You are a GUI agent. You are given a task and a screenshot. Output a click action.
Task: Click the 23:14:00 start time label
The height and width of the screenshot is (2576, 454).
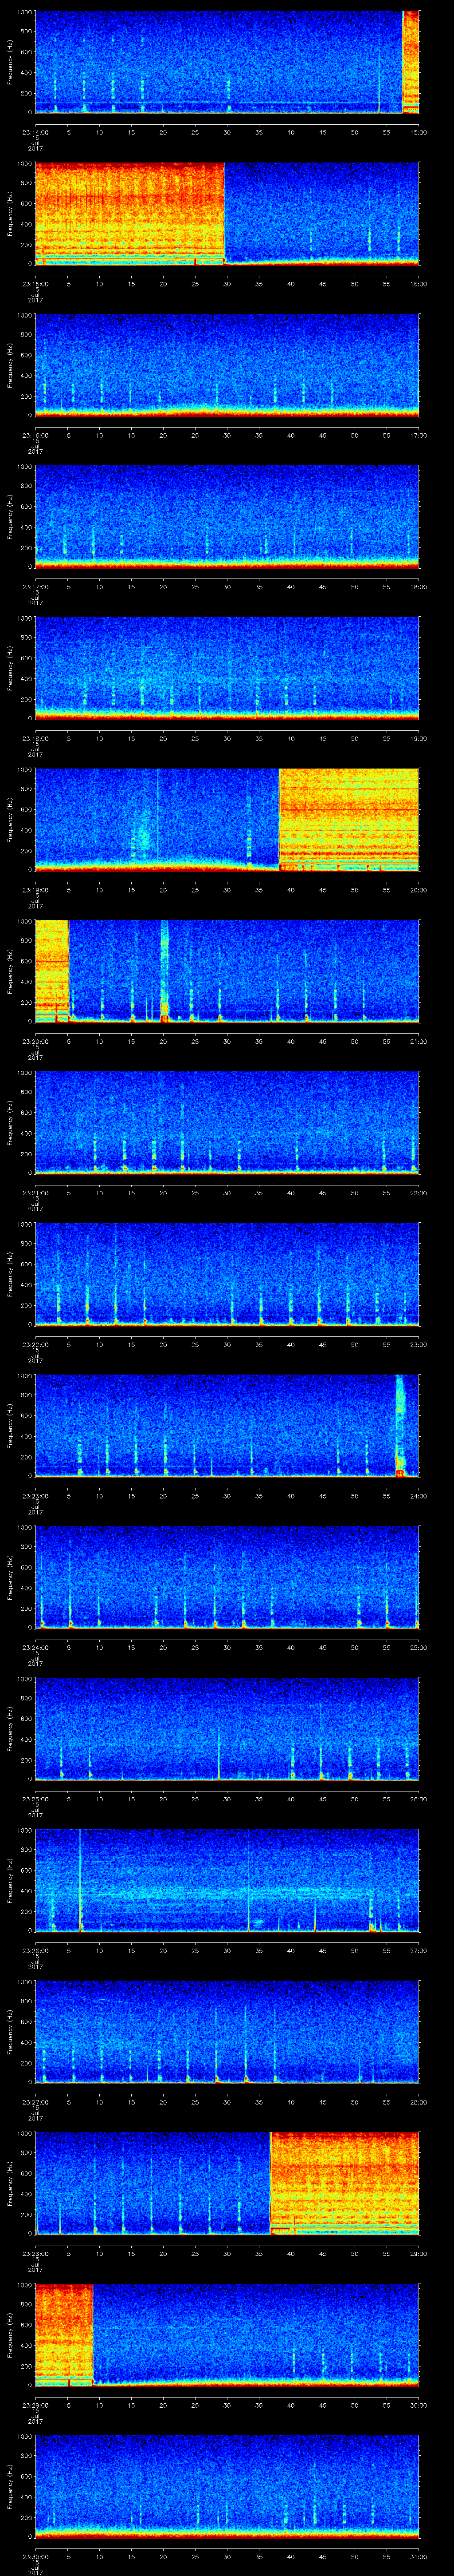pyautogui.click(x=34, y=132)
